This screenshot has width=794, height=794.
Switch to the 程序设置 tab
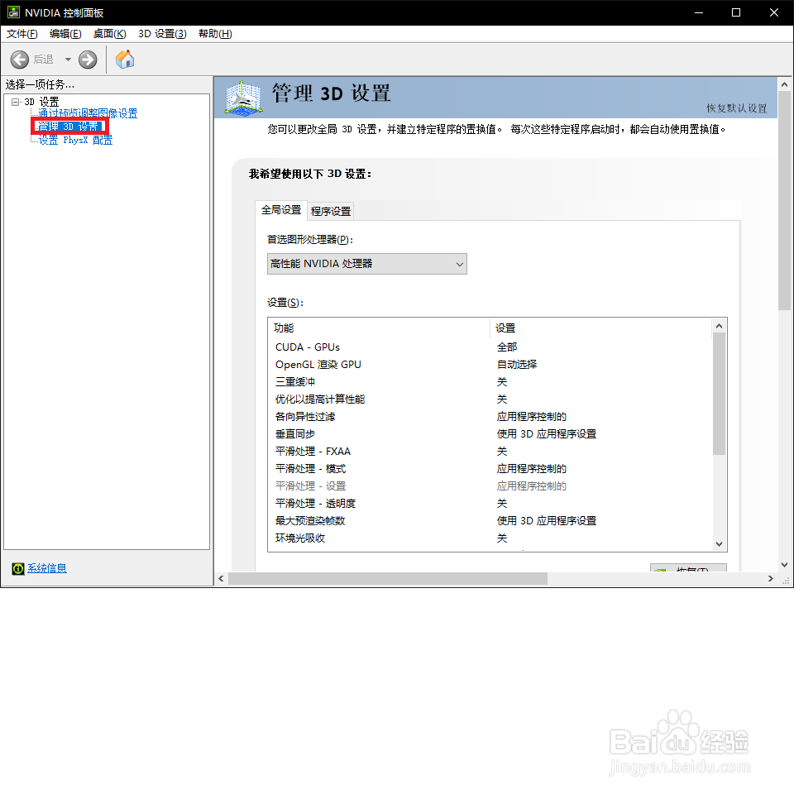click(331, 211)
